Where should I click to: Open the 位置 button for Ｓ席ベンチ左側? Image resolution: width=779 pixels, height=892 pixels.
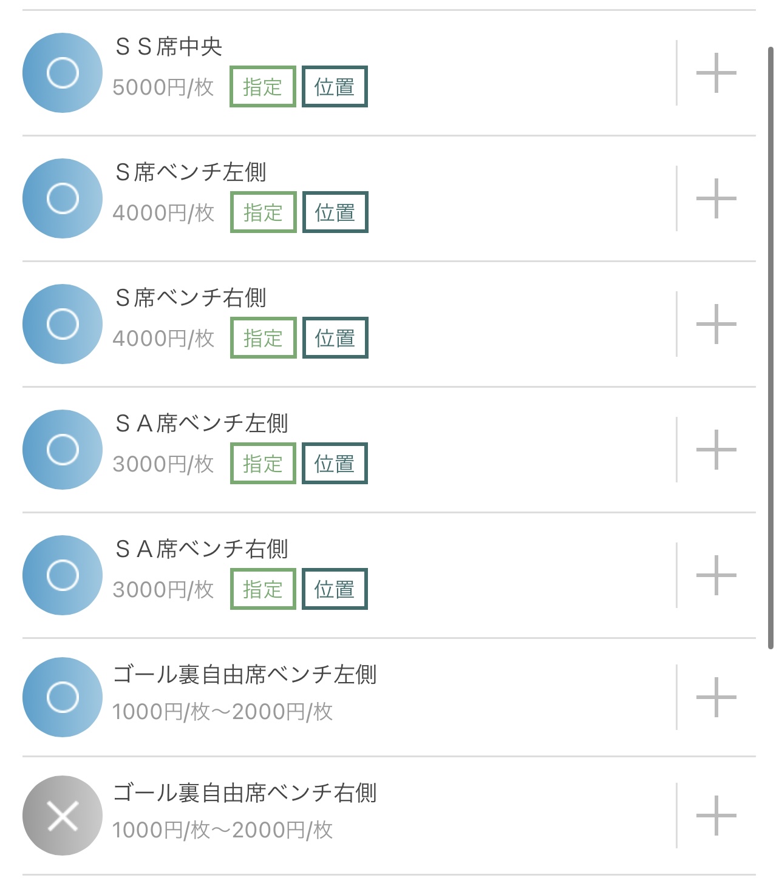335,212
